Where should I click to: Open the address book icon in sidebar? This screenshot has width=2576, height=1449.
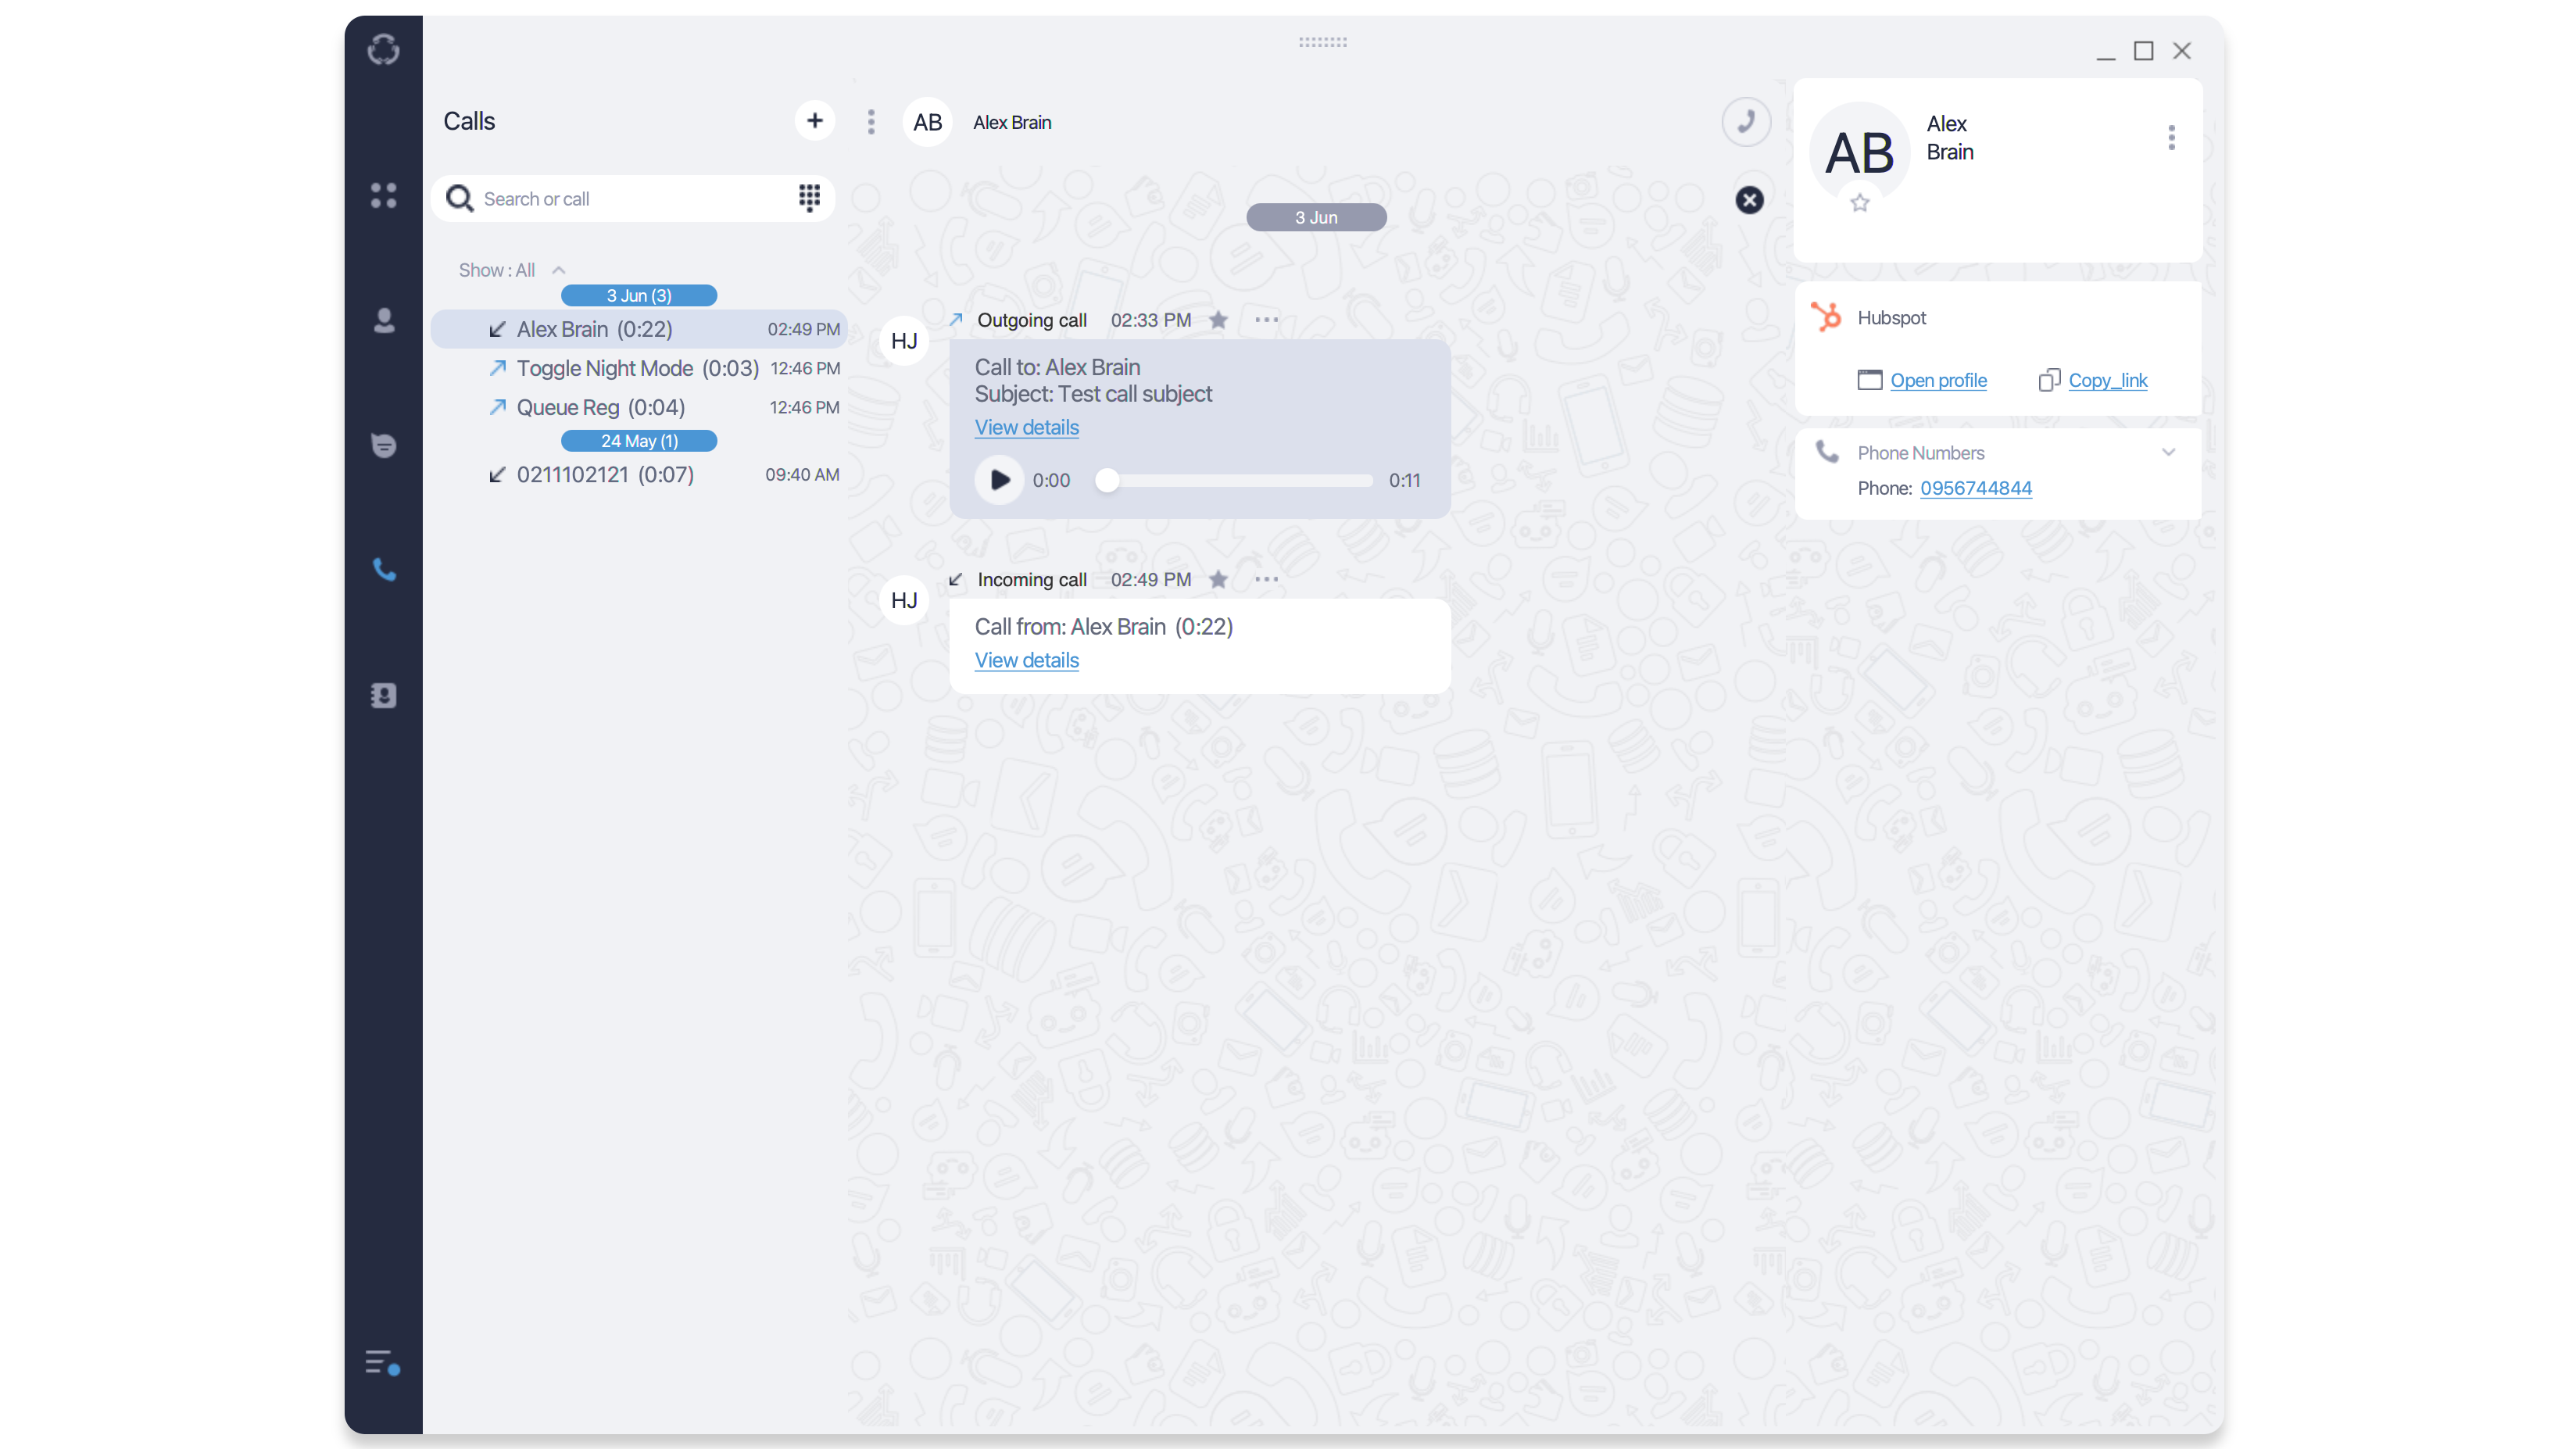point(384,696)
